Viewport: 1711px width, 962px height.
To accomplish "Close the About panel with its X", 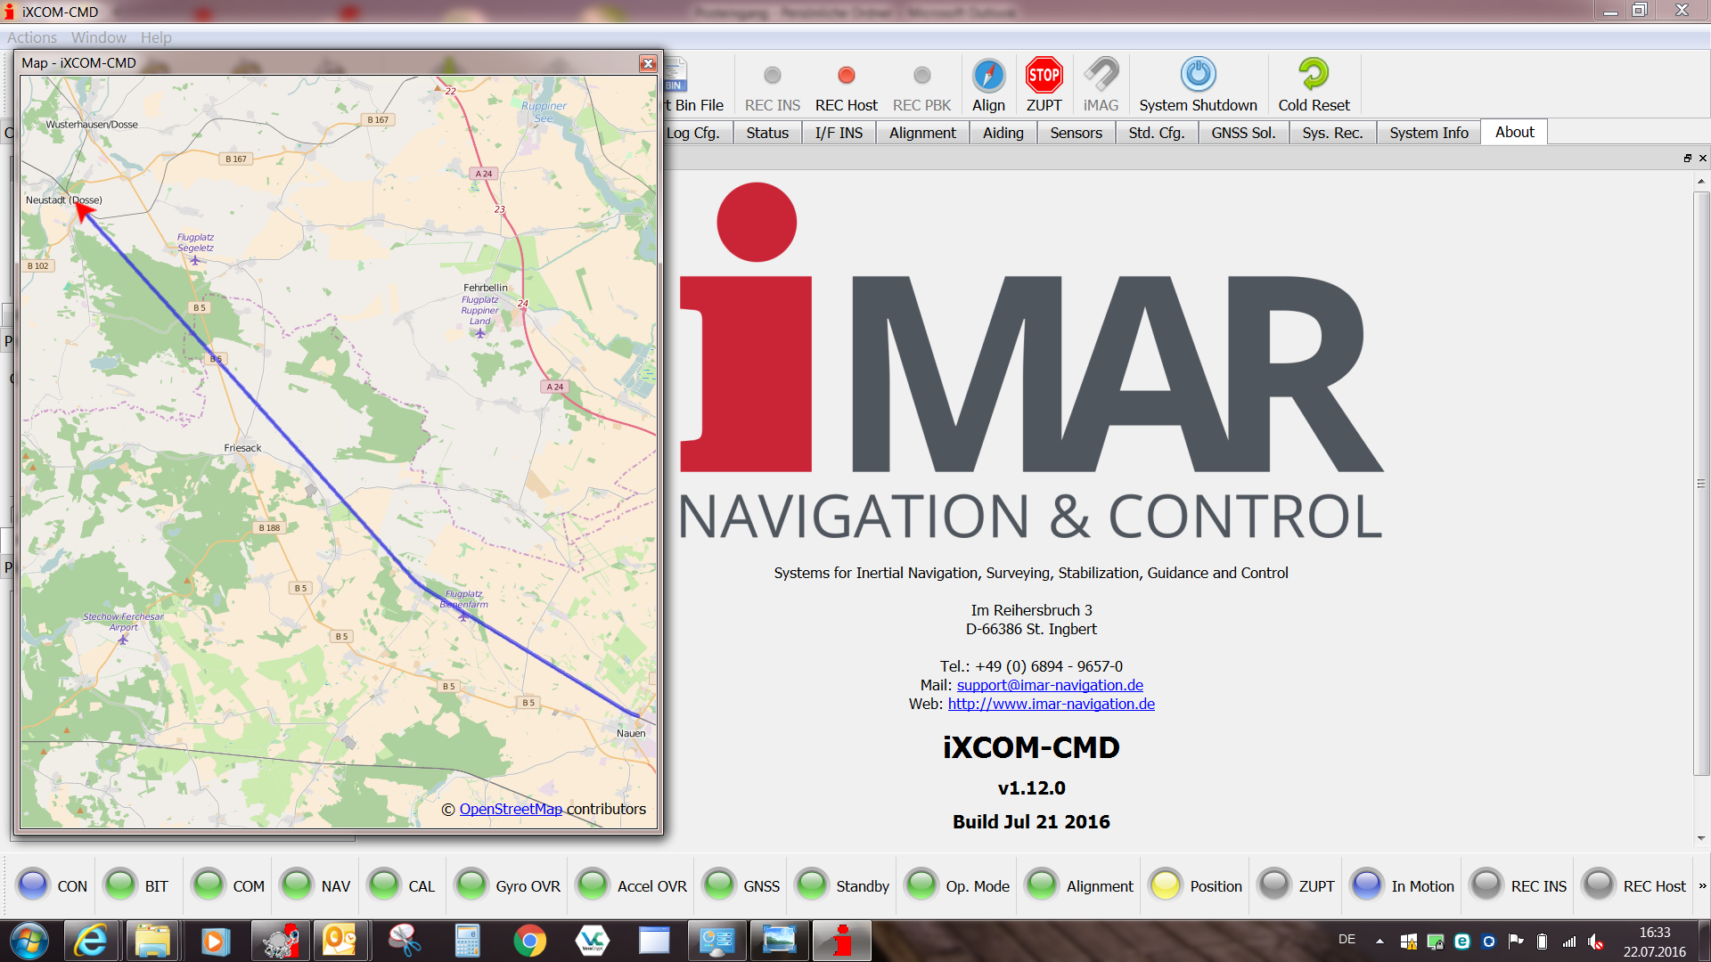I will tap(1703, 159).
